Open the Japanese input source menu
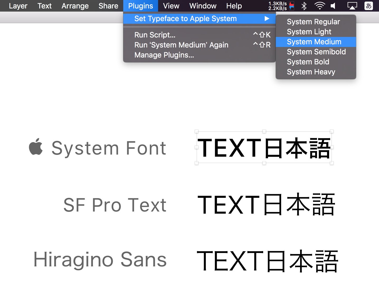The image size is (379, 302). click(x=368, y=6)
